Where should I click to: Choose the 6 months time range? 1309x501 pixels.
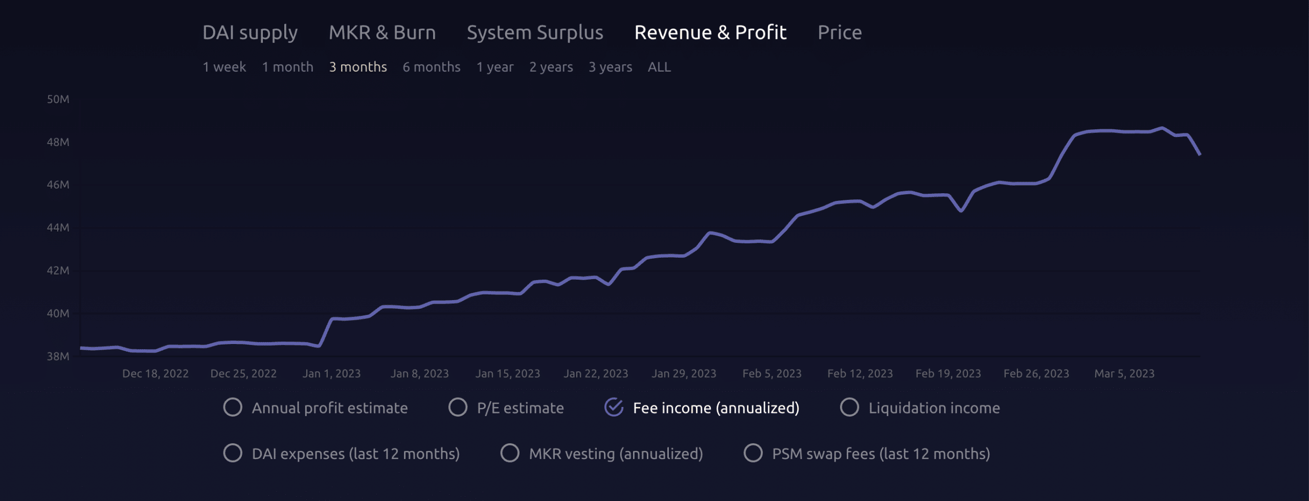click(x=432, y=67)
